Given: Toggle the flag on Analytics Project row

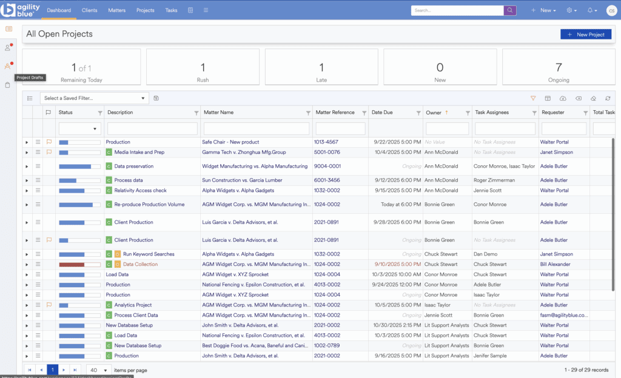Looking at the screenshot, I should [49, 305].
